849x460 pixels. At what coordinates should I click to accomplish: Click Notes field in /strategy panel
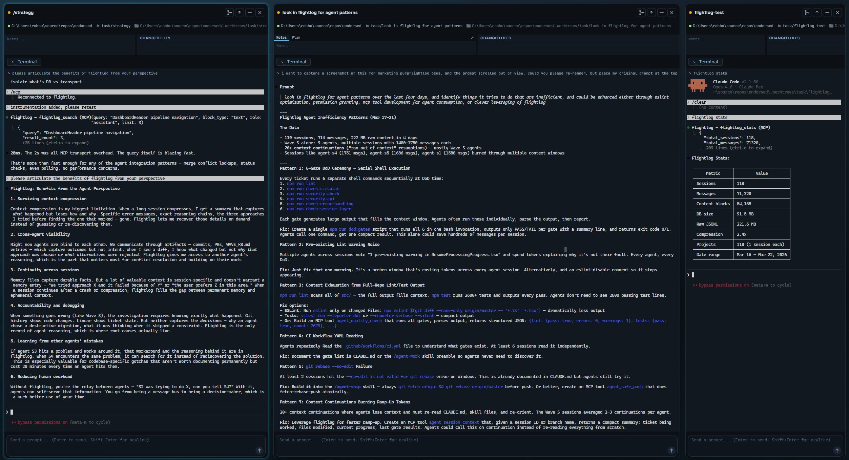pos(70,45)
